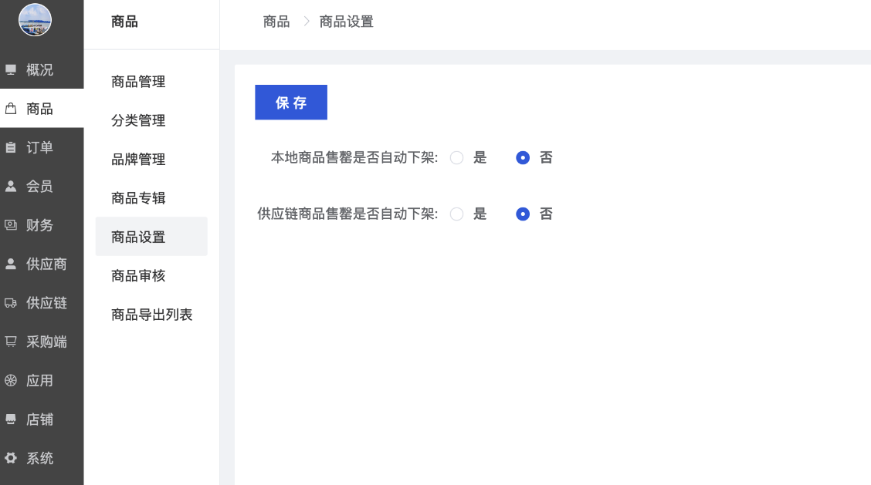Click the truck icon beside 供应链
871x485 pixels.
point(11,303)
